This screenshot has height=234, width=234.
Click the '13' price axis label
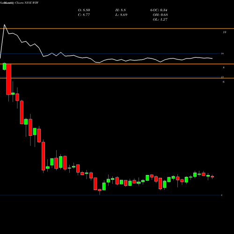225,32
